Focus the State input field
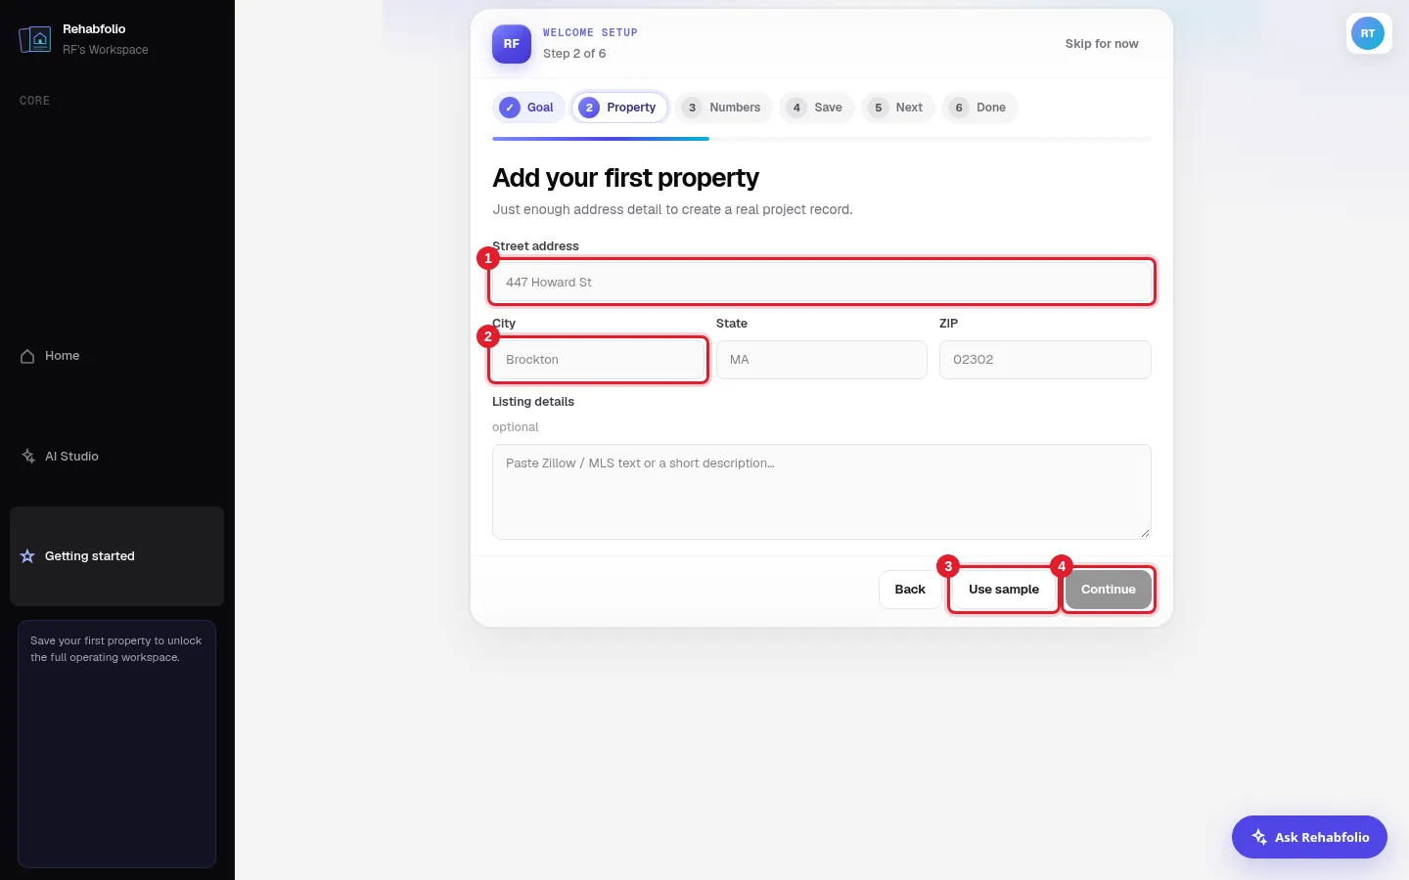 [x=822, y=360]
